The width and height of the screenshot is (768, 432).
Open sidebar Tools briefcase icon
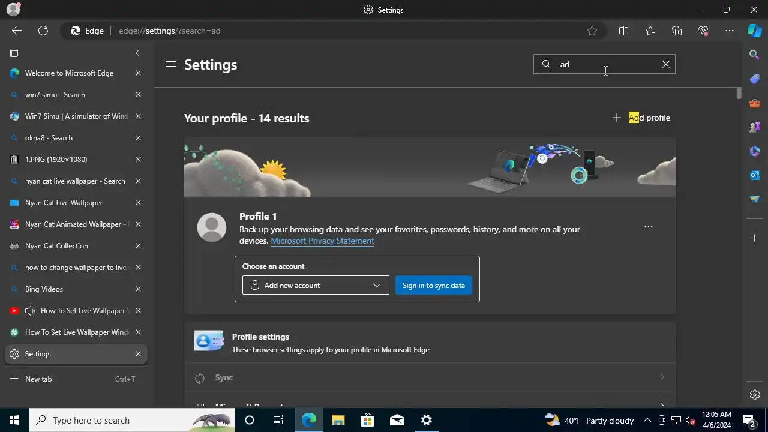coord(755,103)
